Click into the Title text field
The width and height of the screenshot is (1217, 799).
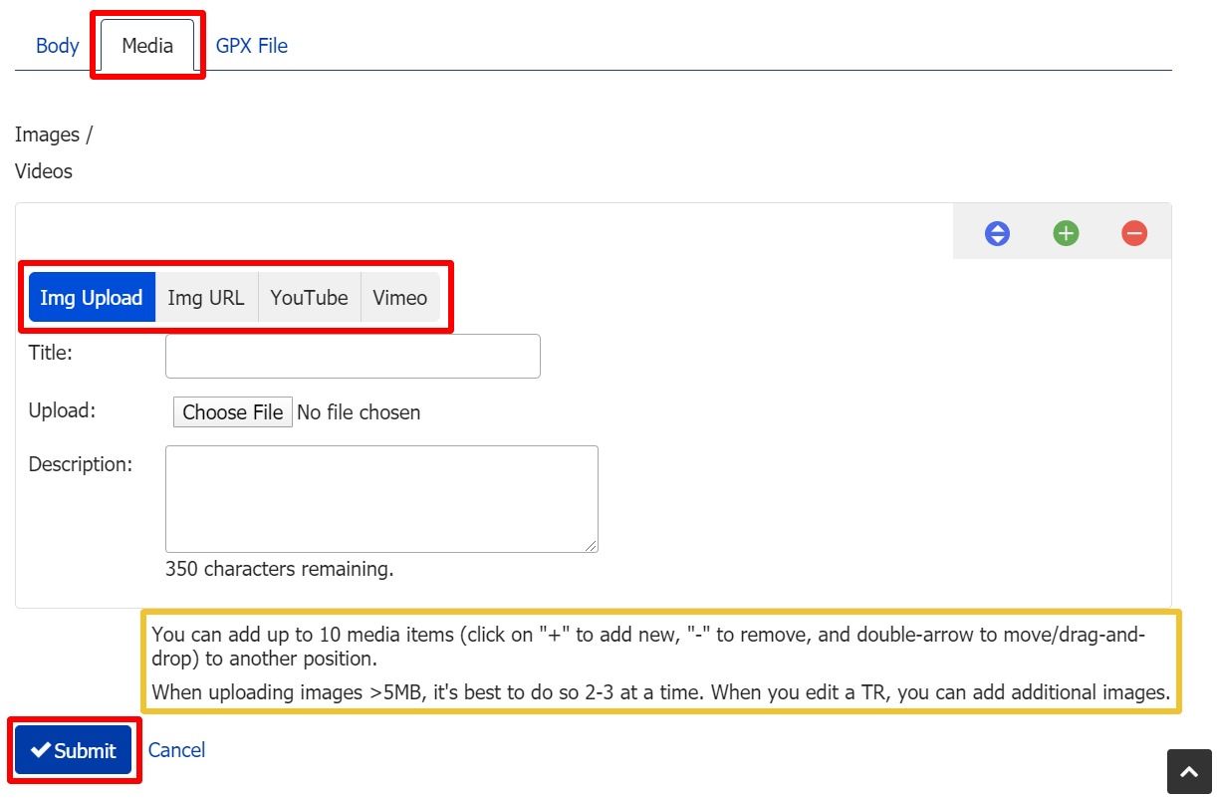point(353,356)
